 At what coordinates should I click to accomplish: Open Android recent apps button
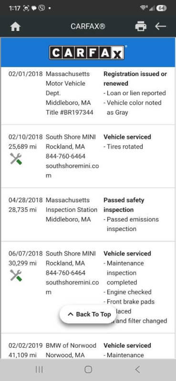[39, 370]
